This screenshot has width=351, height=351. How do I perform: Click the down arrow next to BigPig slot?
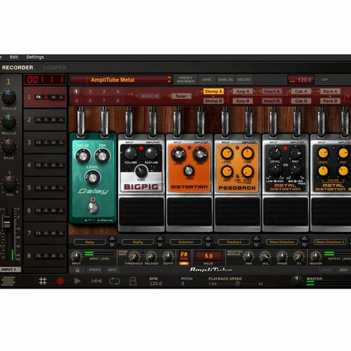[160, 245]
